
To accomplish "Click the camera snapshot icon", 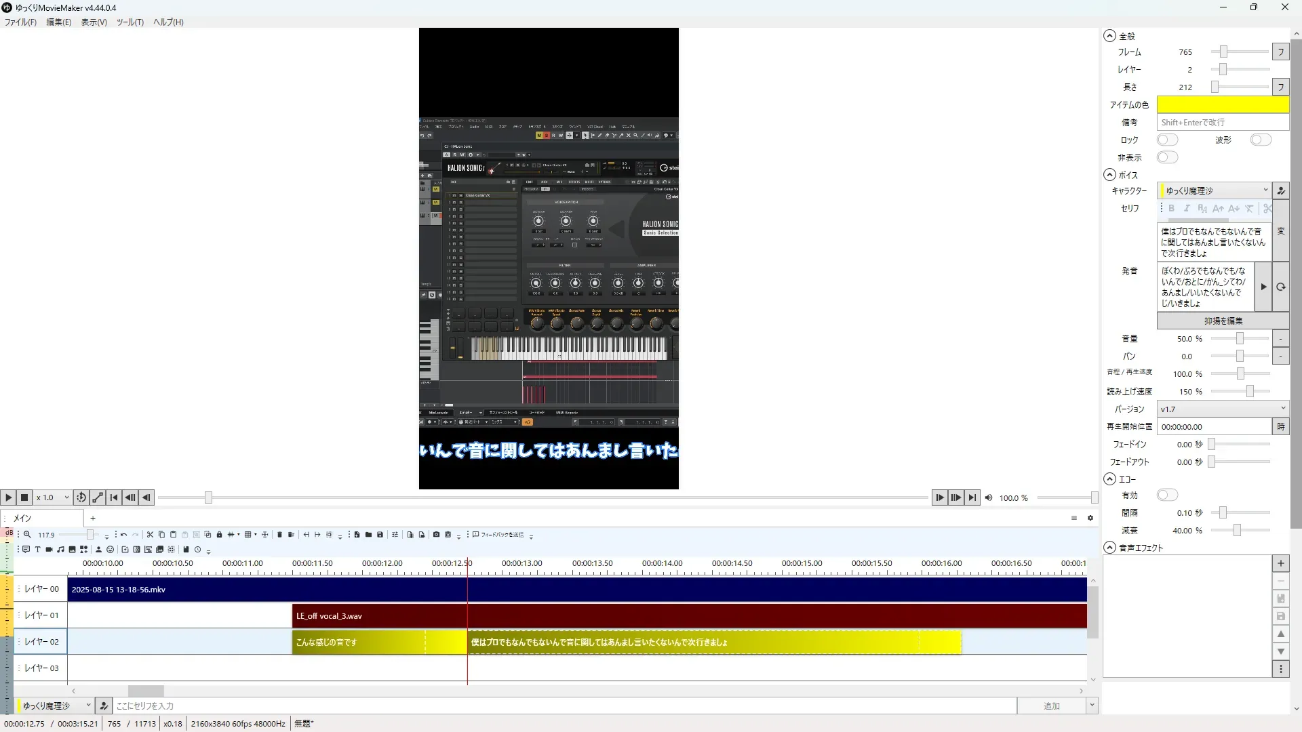I will pos(436,535).
